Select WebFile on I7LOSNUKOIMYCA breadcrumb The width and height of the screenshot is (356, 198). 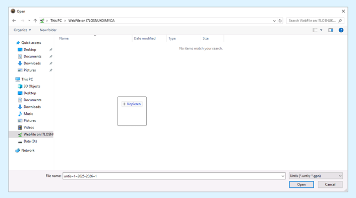point(91,21)
